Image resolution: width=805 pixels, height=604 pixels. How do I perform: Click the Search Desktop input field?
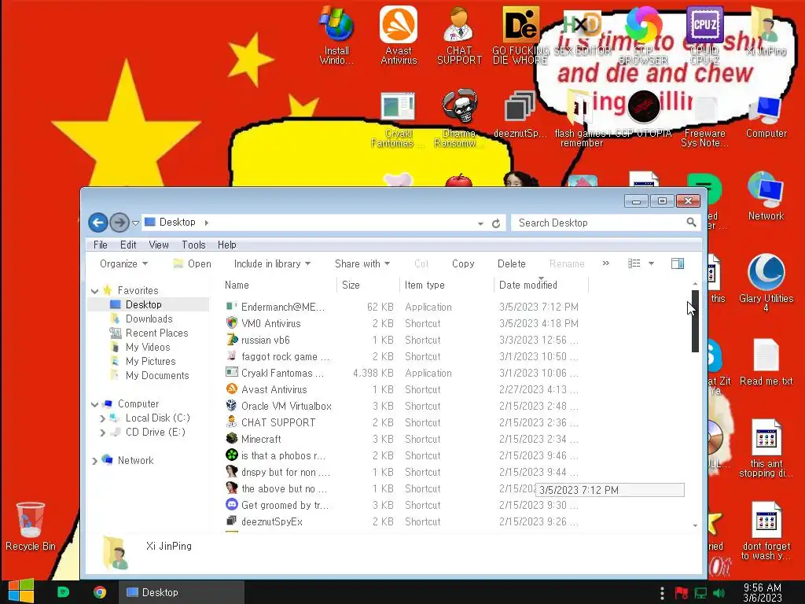[600, 223]
